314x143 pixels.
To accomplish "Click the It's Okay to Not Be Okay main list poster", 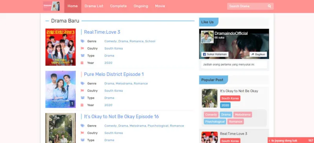I will tap(60, 128).
